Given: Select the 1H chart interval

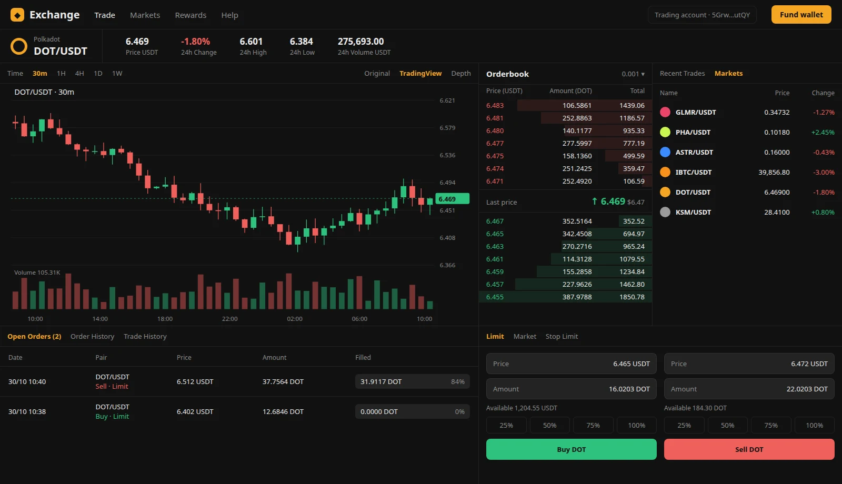Looking at the screenshot, I should [61, 74].
